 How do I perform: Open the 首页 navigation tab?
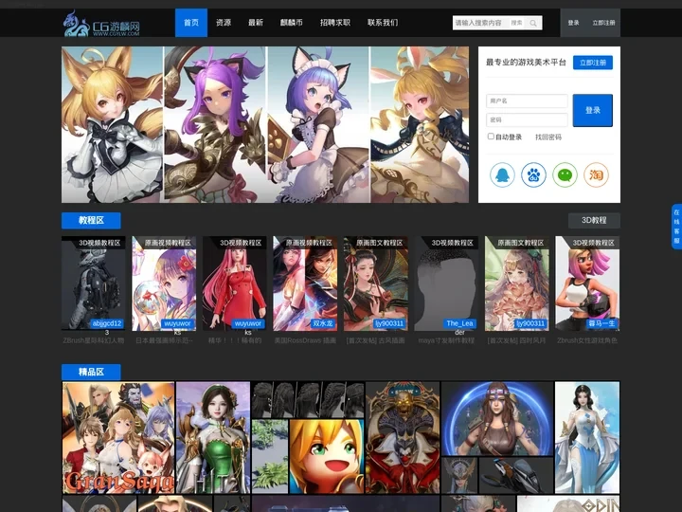click(191, 23)
